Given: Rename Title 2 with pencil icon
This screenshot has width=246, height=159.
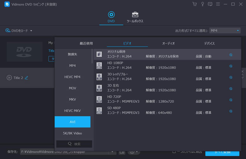Looking at the screenshot, I should point(26,78).
